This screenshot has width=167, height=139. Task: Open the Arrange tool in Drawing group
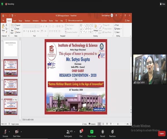[x=96, y=28]
